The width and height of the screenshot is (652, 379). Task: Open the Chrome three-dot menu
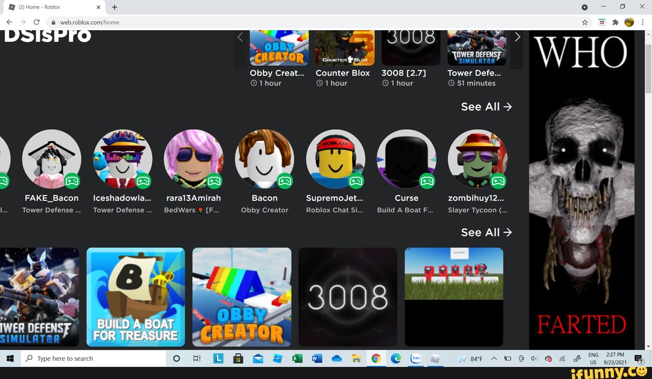[x=642, y=22]
